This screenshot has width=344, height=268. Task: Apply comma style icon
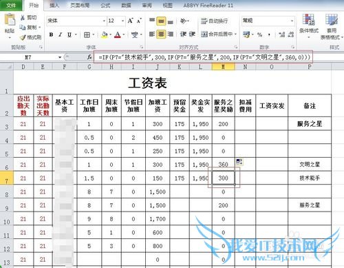269,35
